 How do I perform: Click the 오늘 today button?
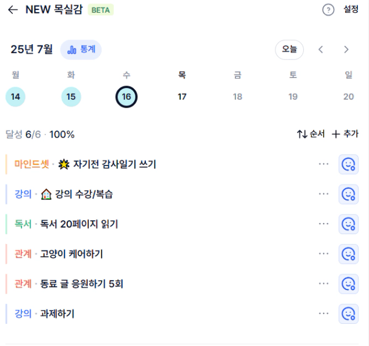289,50
